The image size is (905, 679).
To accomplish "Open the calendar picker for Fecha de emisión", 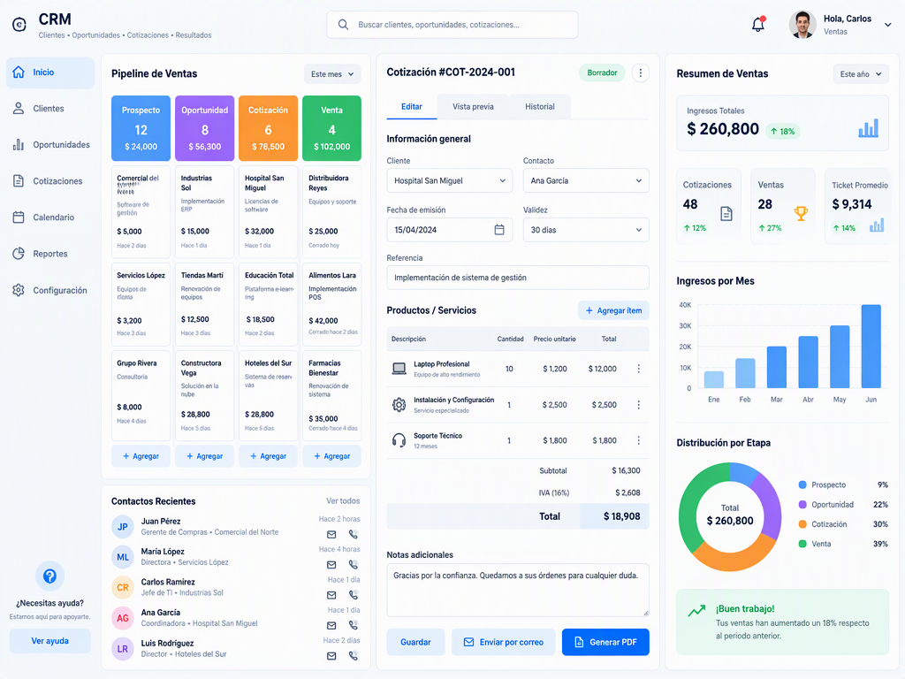I will [499, 230].
